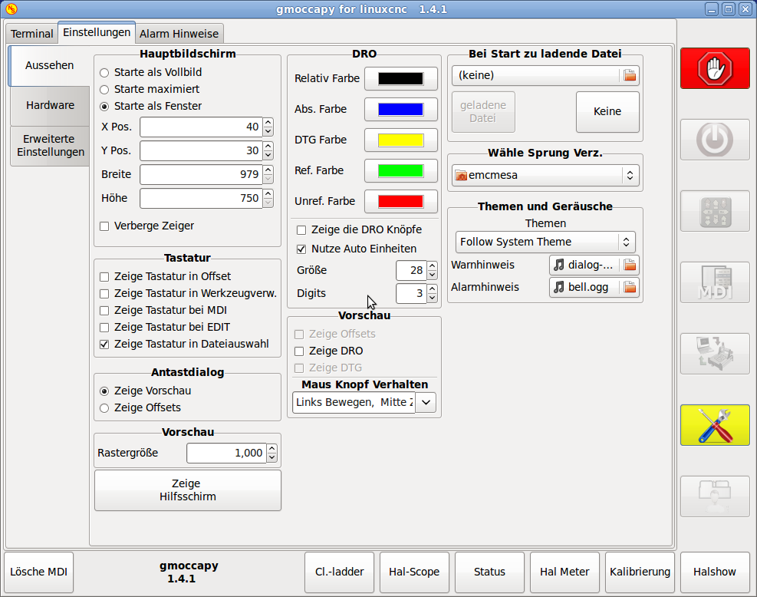Switch to the Alarm Hinweise tab
The width and height of the screenshot is (757, 597).
pyautogui.click(x=179, y=34)
